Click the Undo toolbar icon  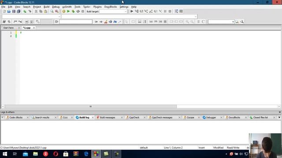[25, 11]
